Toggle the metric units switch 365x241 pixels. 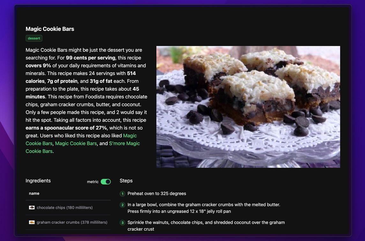[x=106, y=182]
